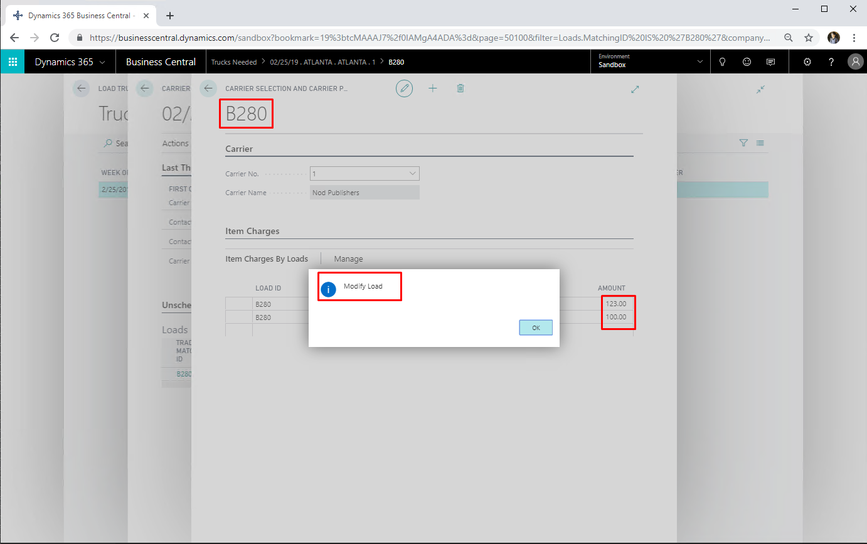The image size is (867, 544).
Task: Click Carrier Name field Nod Publishers
Action: pyautogui.click(x=364, y=193)
